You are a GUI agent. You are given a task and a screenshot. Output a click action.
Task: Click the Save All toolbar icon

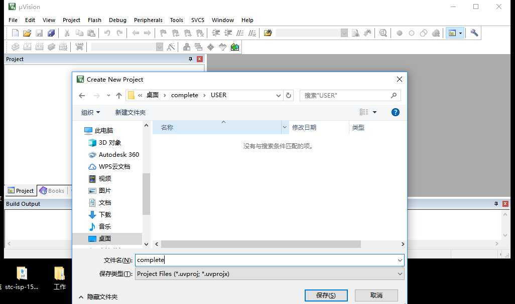[51, 33]
